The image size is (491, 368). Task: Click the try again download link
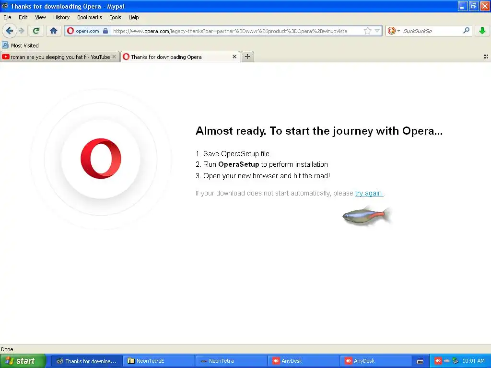tap(369, 193)
